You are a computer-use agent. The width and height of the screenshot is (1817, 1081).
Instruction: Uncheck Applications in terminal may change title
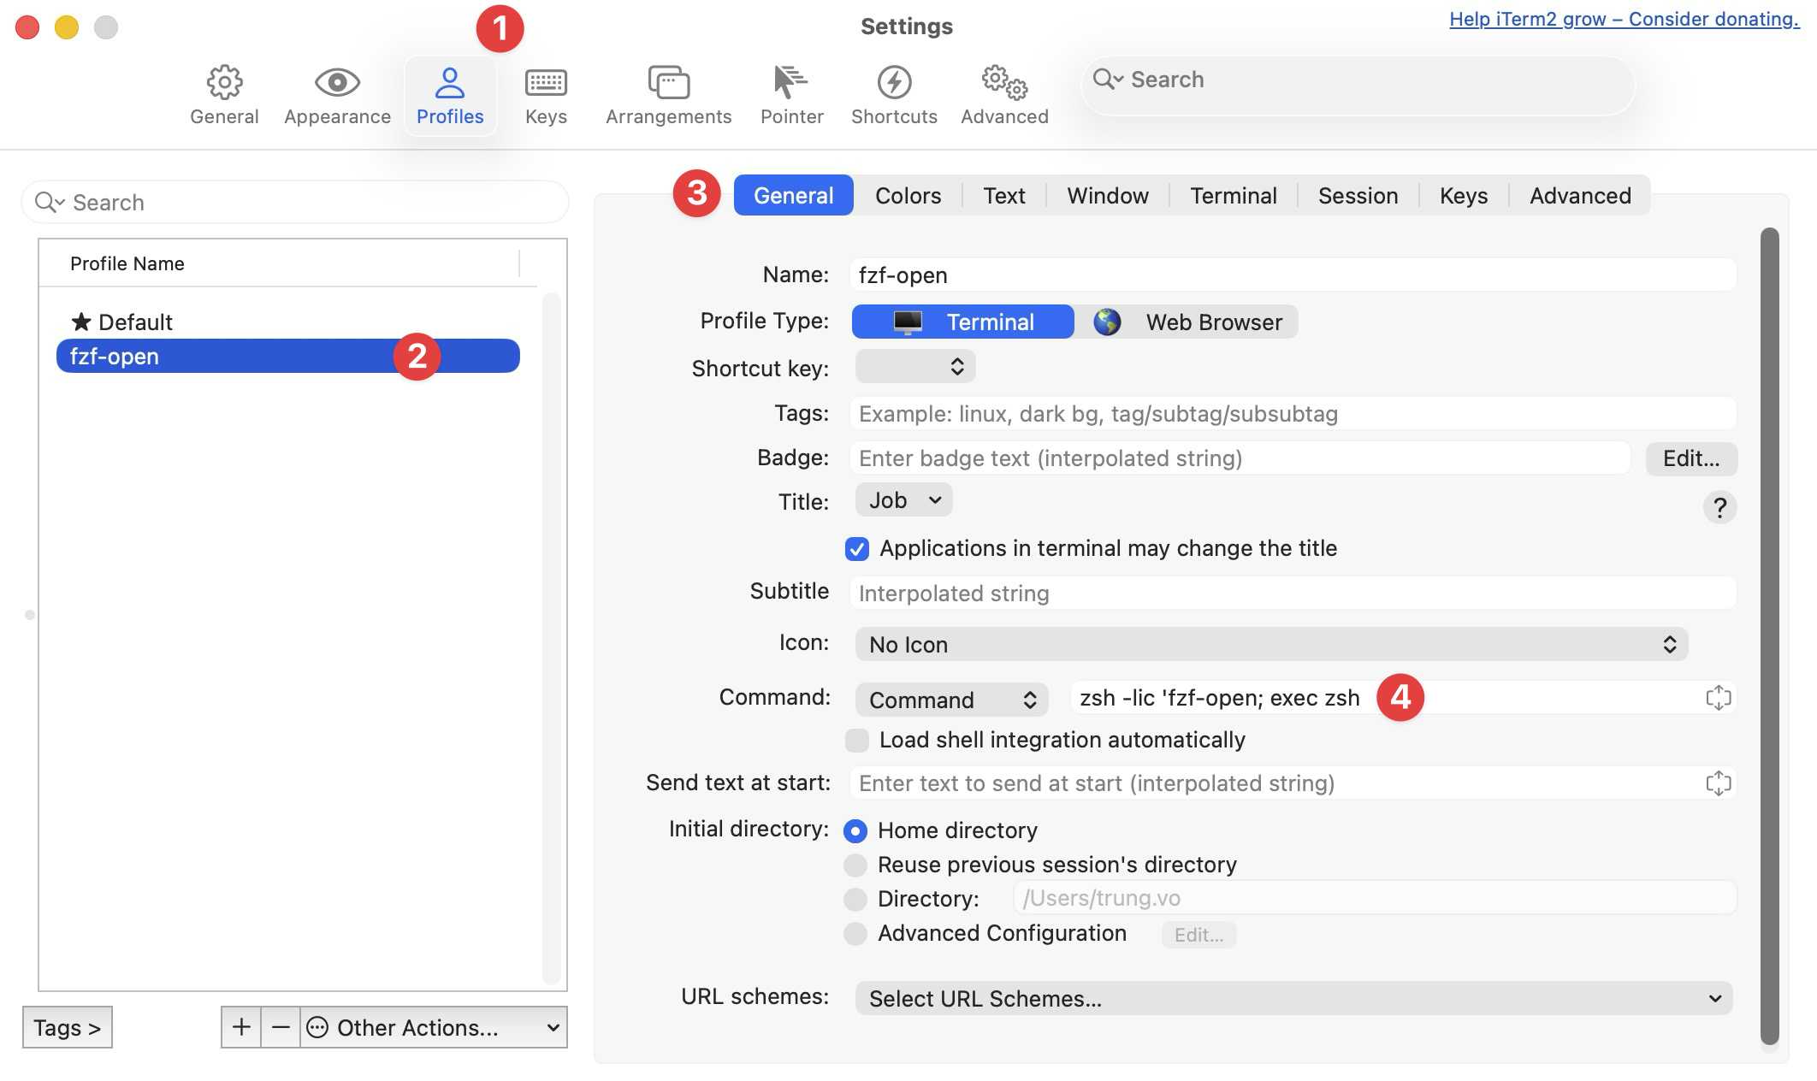857,548
